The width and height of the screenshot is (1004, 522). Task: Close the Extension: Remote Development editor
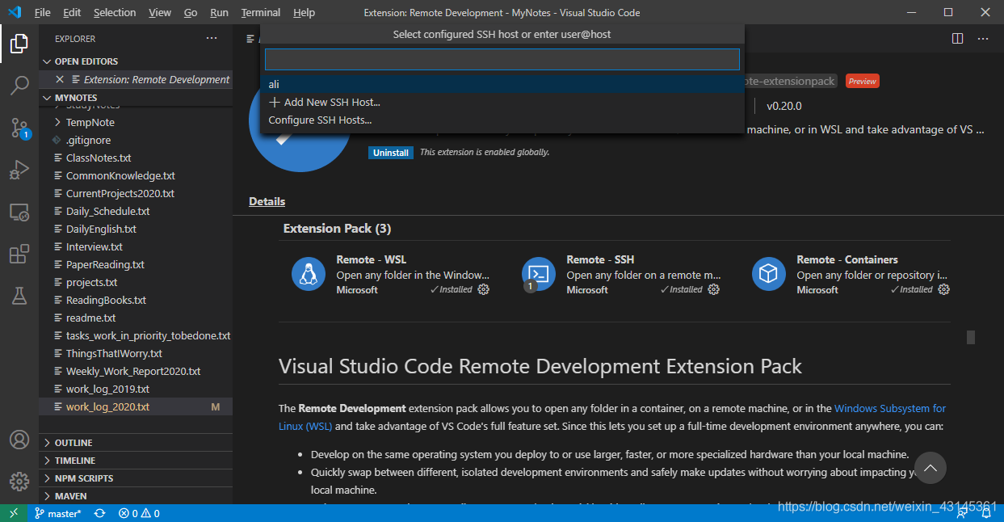(59, 79)
